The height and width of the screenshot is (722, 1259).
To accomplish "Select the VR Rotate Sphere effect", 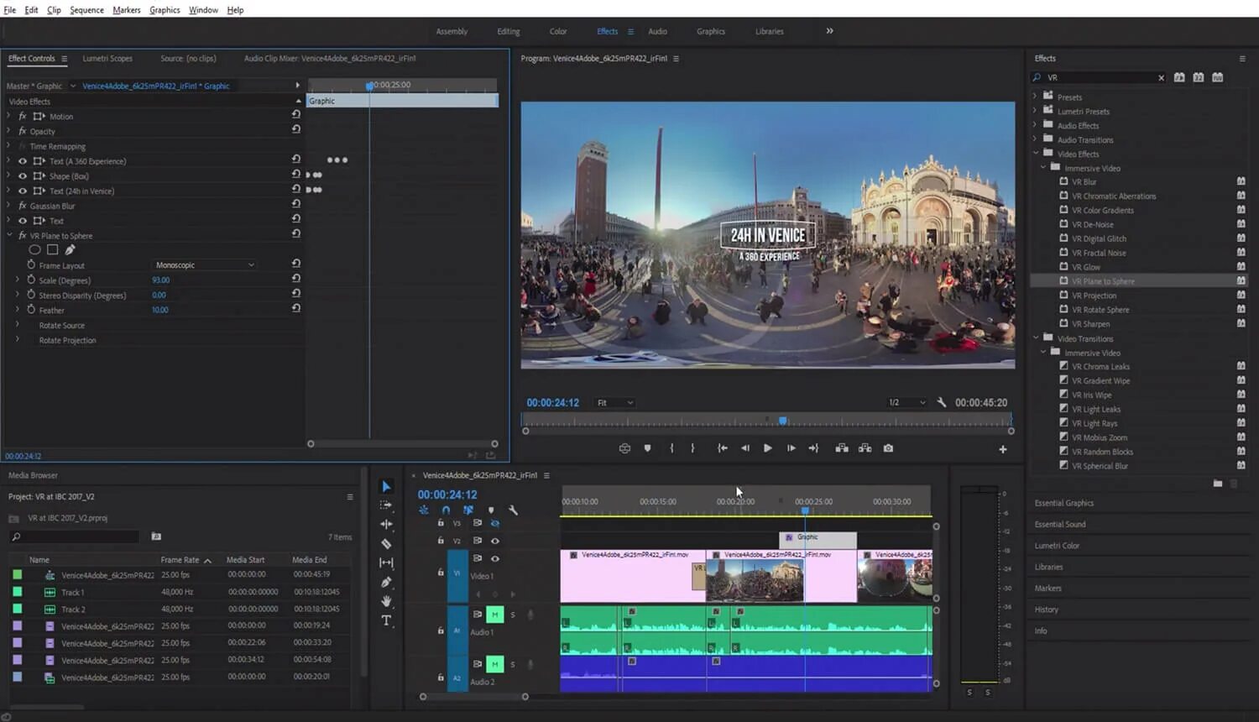I will 1100,310.
